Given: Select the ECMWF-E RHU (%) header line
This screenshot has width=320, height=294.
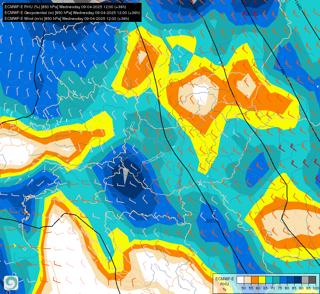Looking at the screenshot, I should 65,7.
